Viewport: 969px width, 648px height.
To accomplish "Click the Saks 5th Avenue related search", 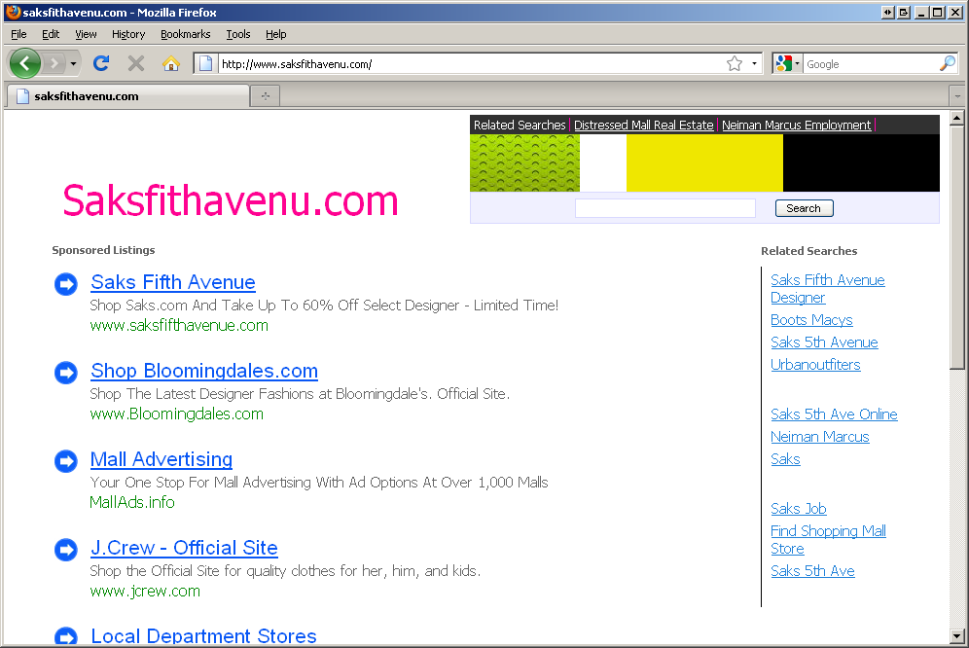I will (x=824, y=342).
